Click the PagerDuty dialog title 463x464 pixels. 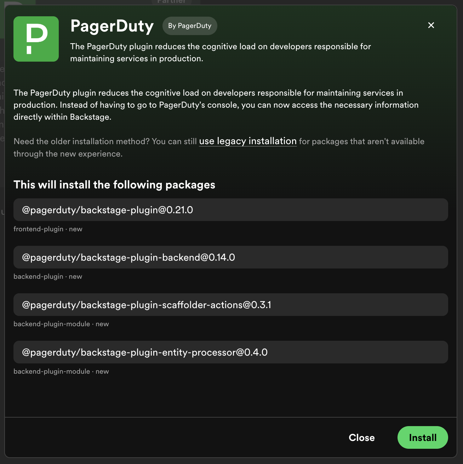[x=112, y=26]
